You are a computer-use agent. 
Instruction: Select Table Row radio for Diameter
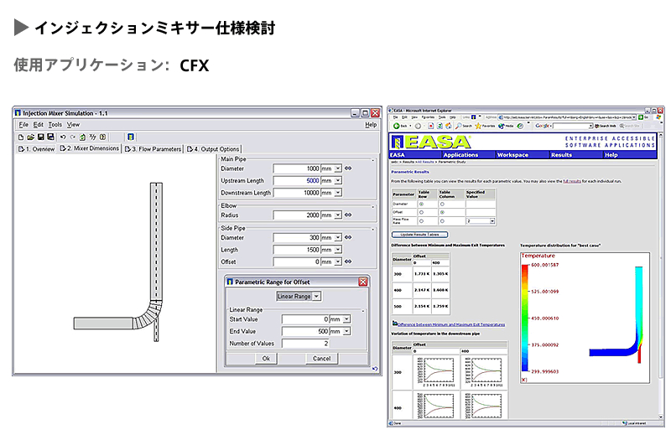[422, 204]
